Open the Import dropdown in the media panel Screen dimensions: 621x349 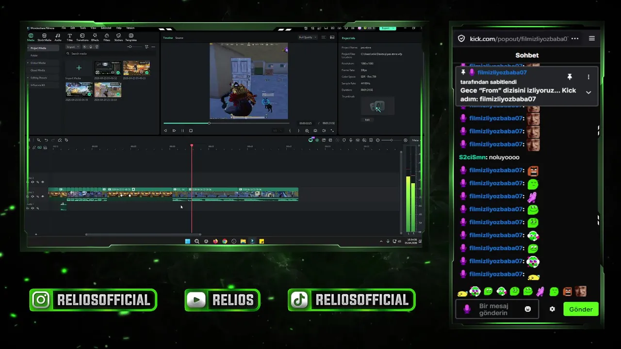click(73, 47)
